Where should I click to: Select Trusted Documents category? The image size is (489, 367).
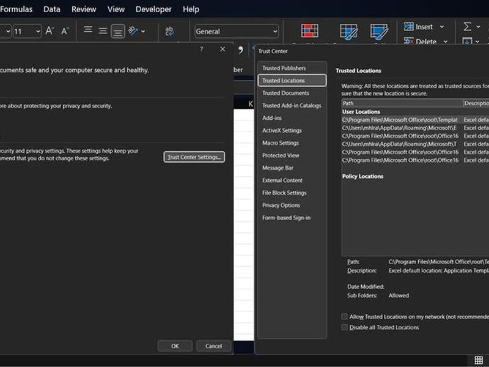pos(292,93)
